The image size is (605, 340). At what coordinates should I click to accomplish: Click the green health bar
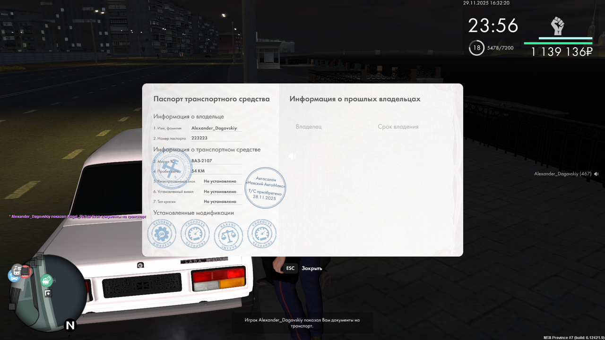click(558, 43)
